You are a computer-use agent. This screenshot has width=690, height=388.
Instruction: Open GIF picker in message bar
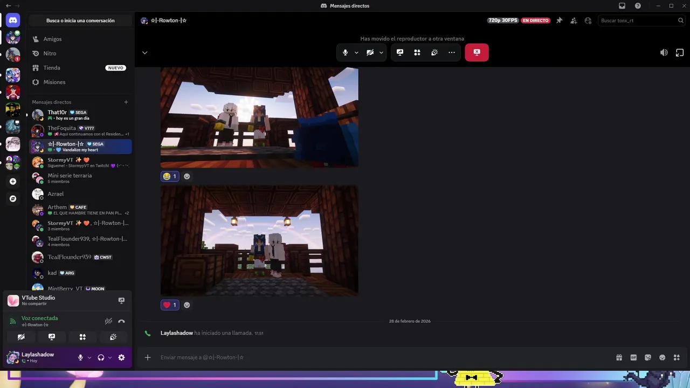point(633,357)
